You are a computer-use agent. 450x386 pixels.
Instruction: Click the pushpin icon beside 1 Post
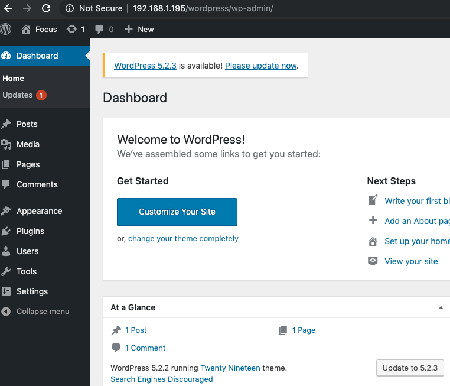116,330
